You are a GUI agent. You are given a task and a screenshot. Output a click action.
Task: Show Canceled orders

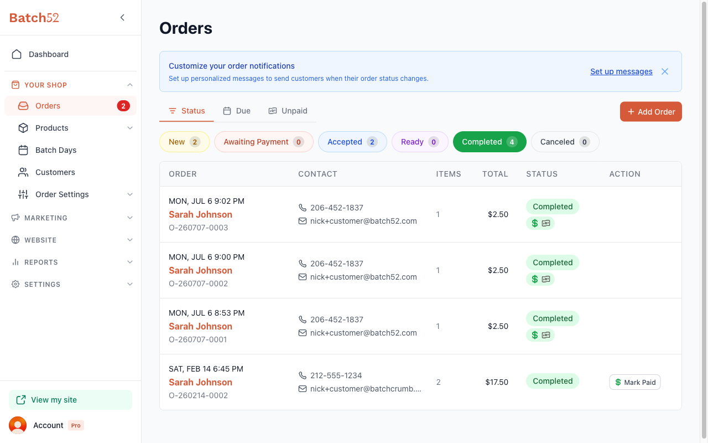click(565, 142)
